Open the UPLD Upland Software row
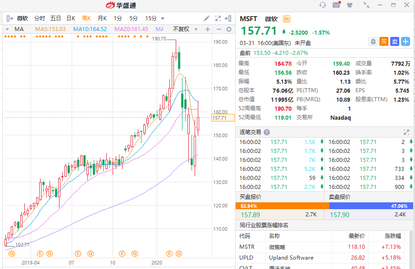 pos(321,258)
